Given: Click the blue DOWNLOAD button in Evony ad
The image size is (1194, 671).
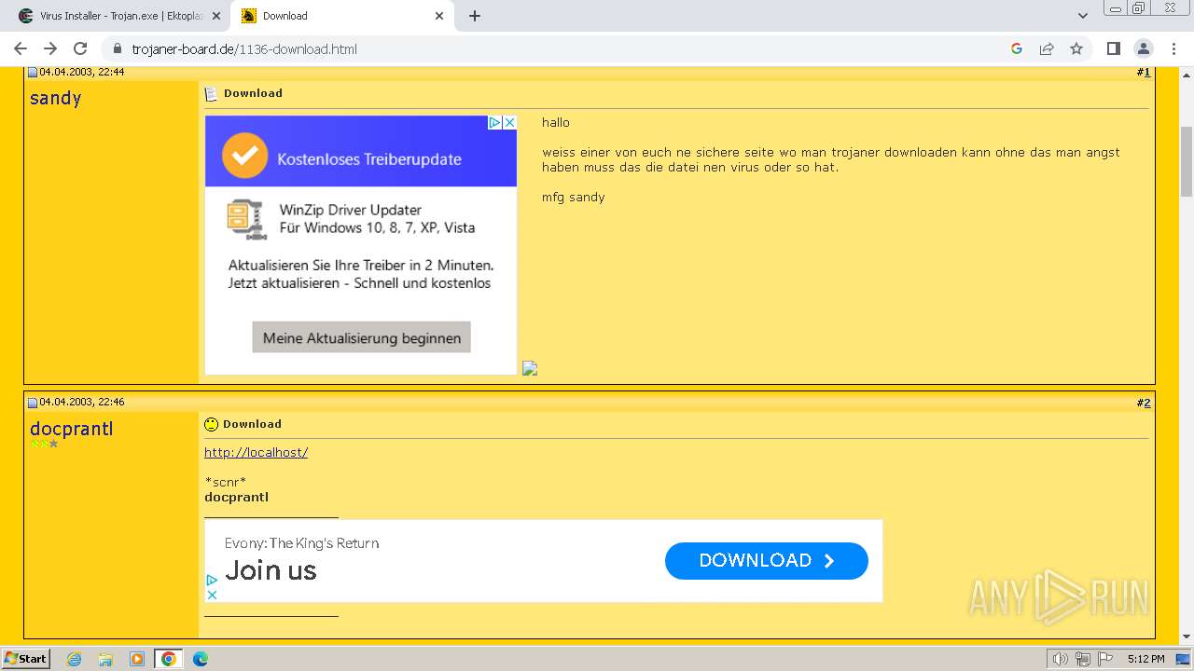Looking at the screenshot, I should pos(766,560).
